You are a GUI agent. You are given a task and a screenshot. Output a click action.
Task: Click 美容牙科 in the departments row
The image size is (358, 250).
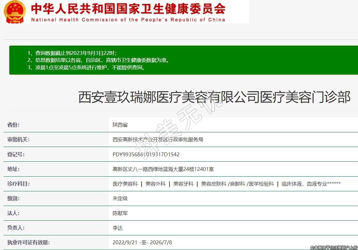[x=183, y=184]
